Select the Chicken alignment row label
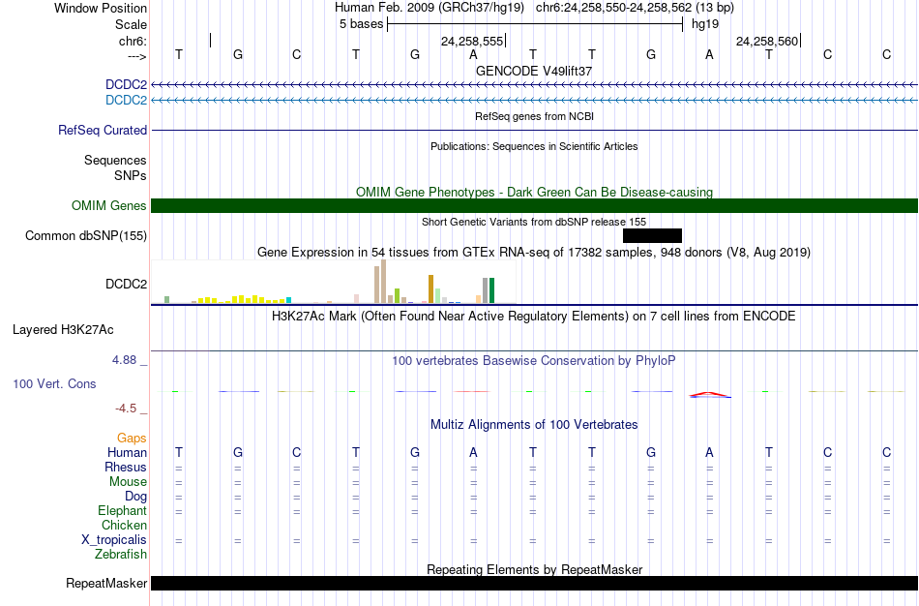919x606 pixels. coord(124,525)
